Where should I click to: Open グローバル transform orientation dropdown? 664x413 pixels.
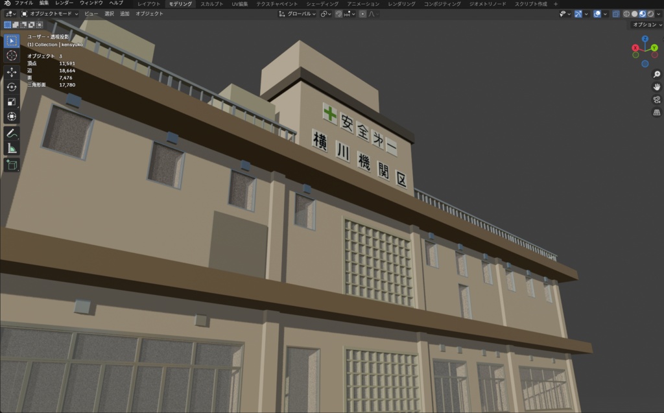[x=297, y=14]
